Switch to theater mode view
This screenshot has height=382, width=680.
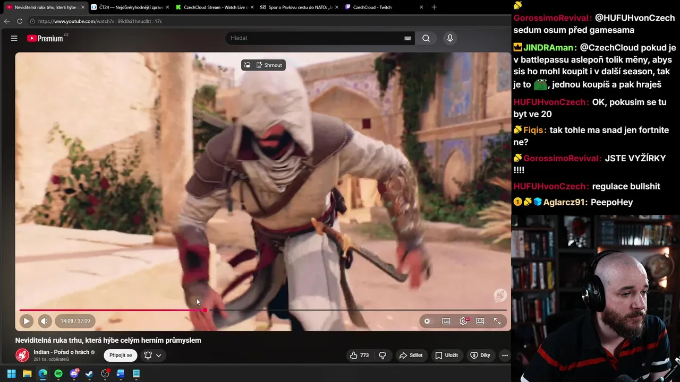pos(480,321)
